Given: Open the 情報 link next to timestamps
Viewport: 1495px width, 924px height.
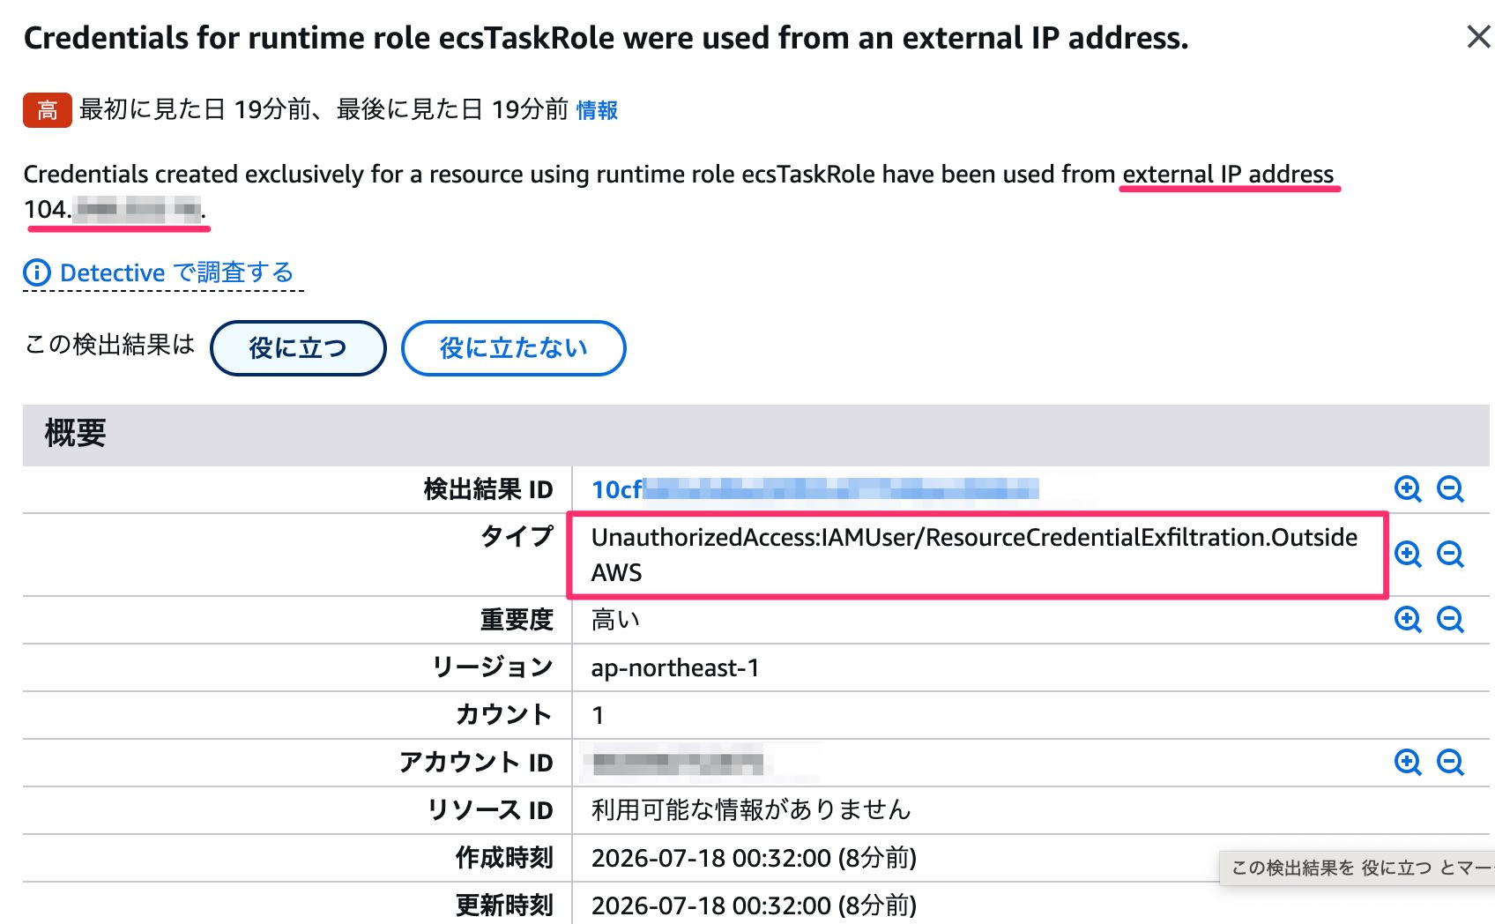Looking at the screenshot, I should click(x=597, y=110).
